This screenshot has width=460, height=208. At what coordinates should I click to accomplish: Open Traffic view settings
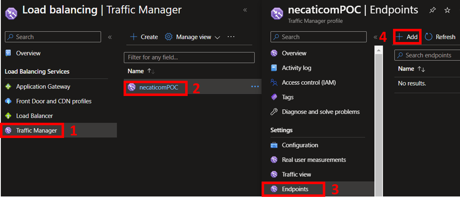tap(296, 174)
